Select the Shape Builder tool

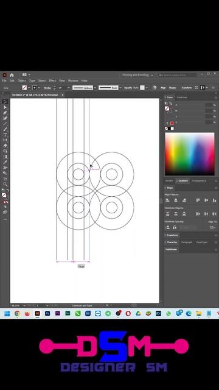pyautogui.click(x=5, y=151)
